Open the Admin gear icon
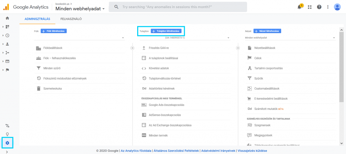This screenshot has width=346, height=154. [x=7, y=143]
